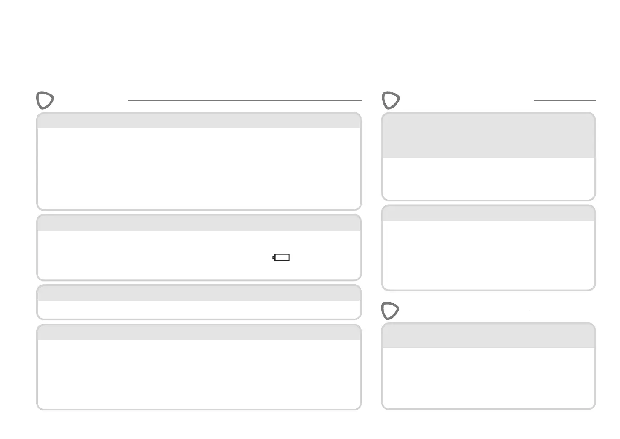Click the shield icon heading the left column
620x439 pixels.
pyautogui.click(x=45, y=100)
